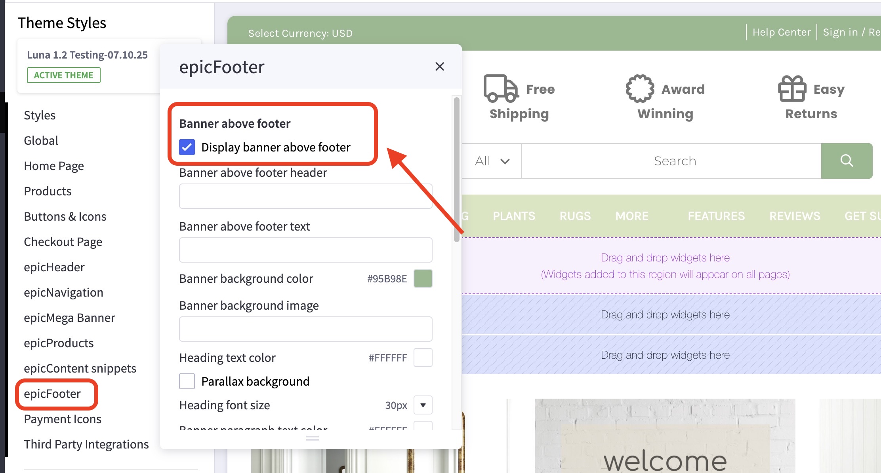
Task: Close the epicFooter settings panel
Action: pyautogui.click(x=440, y=66)
